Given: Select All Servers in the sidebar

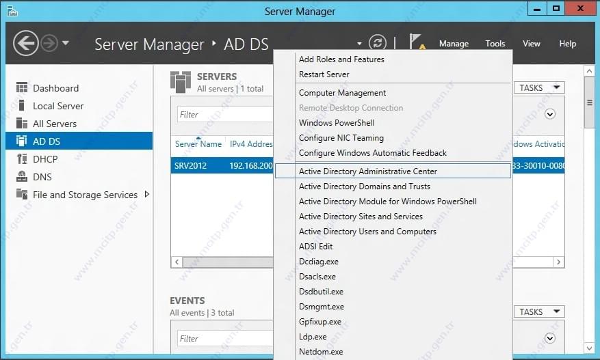Looking at the screenshot, I should click(x=55, y=124).
